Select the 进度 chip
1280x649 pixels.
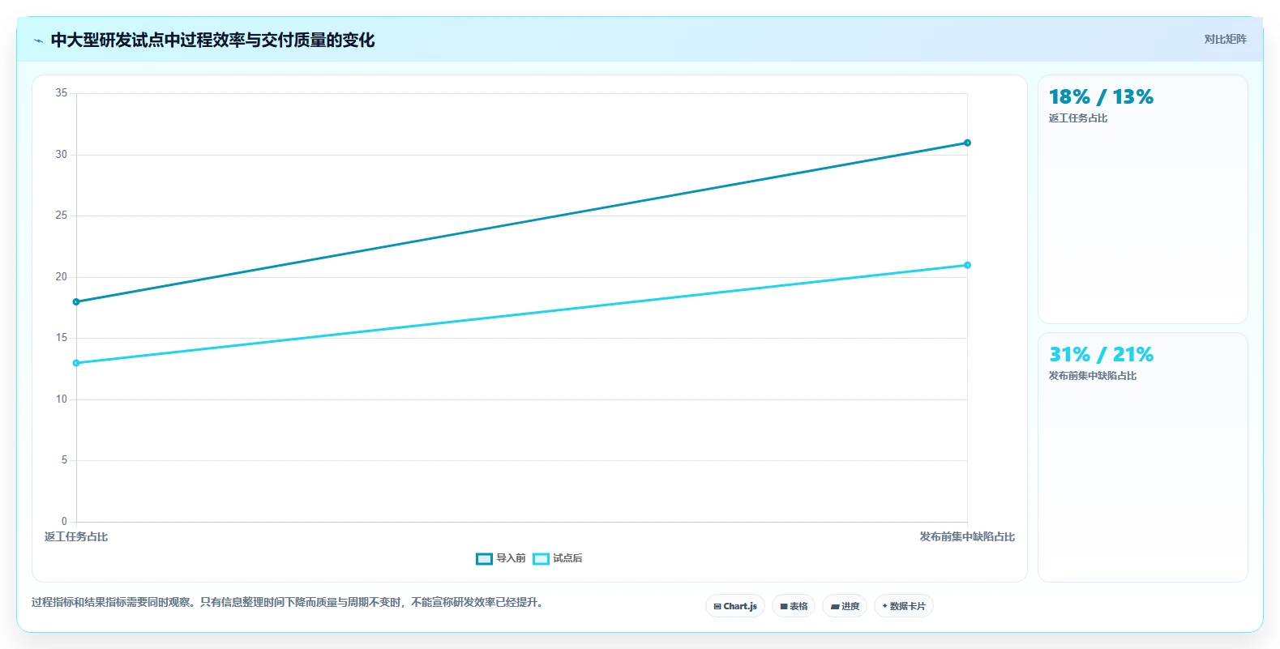[845, 606]
